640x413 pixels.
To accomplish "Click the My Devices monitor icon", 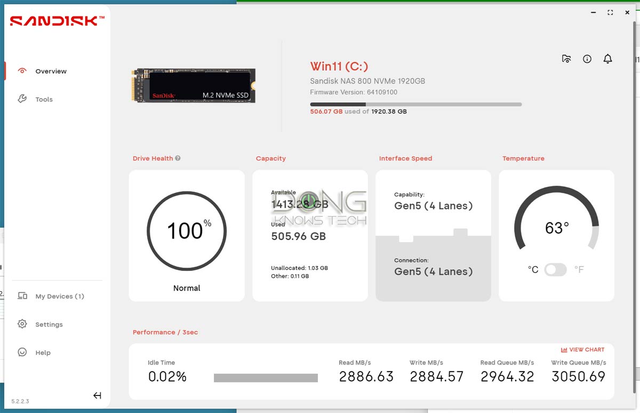I will 22,296.
